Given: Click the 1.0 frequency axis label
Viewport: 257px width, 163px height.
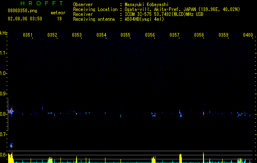Looking at the screenshot, I should point(3,73).
